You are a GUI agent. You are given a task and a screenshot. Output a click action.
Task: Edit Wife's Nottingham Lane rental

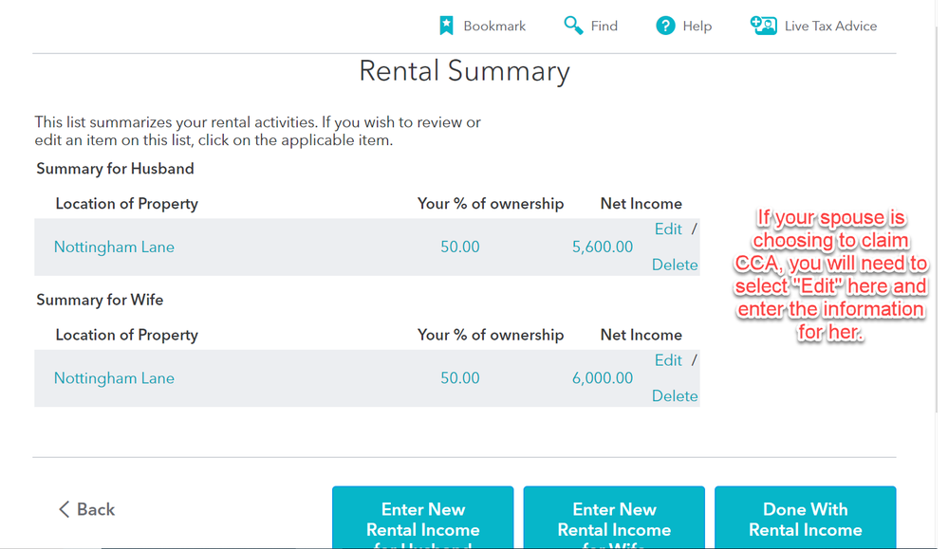pyautogui.click(x=668, y=360)
